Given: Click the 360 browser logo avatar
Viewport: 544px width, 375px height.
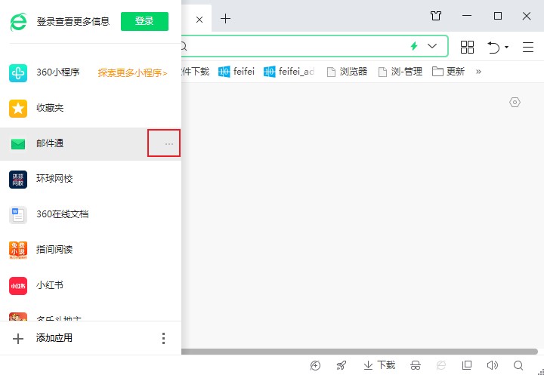Looking at the screenshot, I should click(x=18, y=21).
